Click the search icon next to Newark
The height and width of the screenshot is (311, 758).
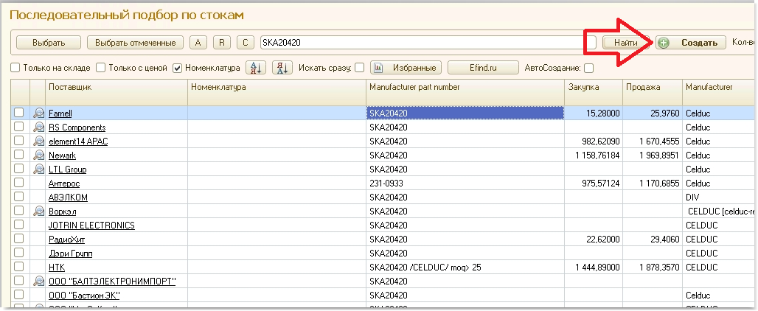[38, 155]
